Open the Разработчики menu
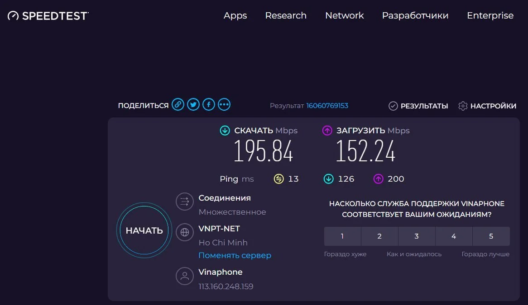The height and width of the screenshot is (305, 528). [415, 15]
